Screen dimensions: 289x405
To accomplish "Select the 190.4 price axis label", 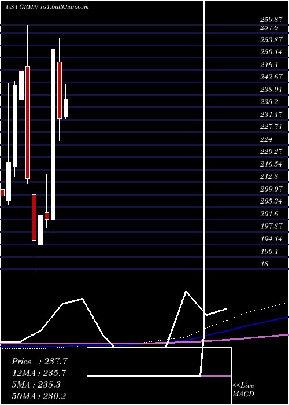I will click(x=269, y=251).
